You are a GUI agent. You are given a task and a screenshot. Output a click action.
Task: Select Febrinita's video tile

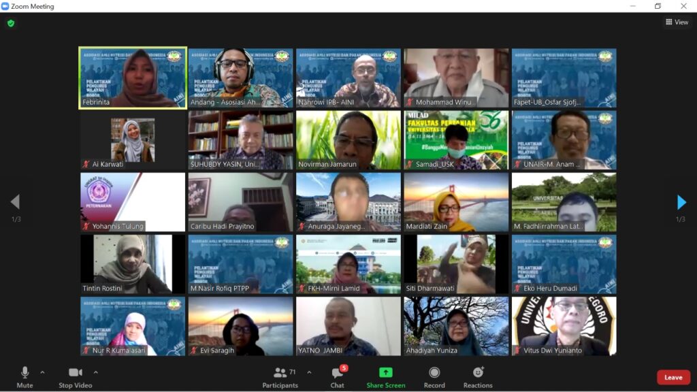click(133, 77)
